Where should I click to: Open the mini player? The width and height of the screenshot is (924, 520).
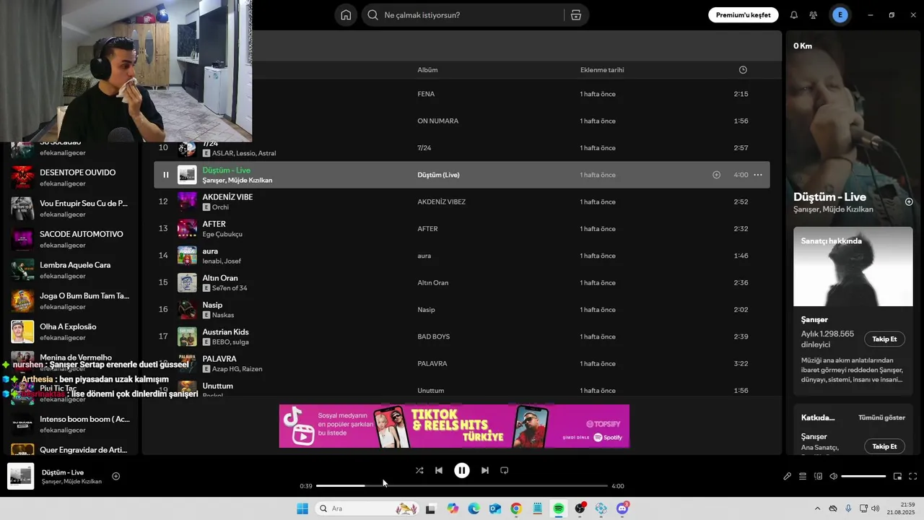point(898,476)
